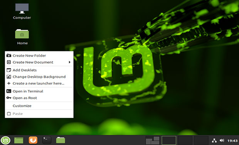Select the Computer desktop icon
The height and width of the screenshot is (145, 239).
click(22, 12)
